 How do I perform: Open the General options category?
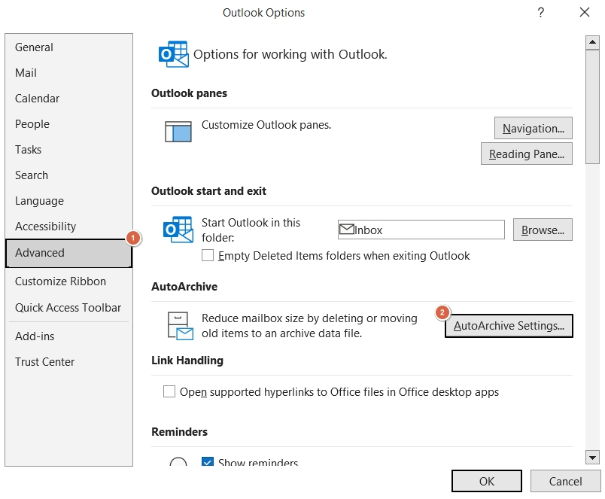point(68,47)
